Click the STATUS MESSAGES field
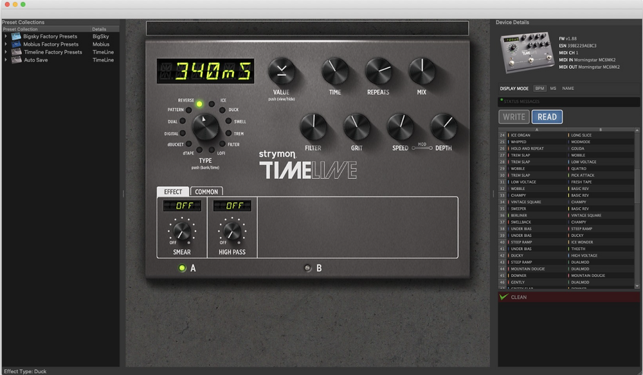 click(569, 101)
